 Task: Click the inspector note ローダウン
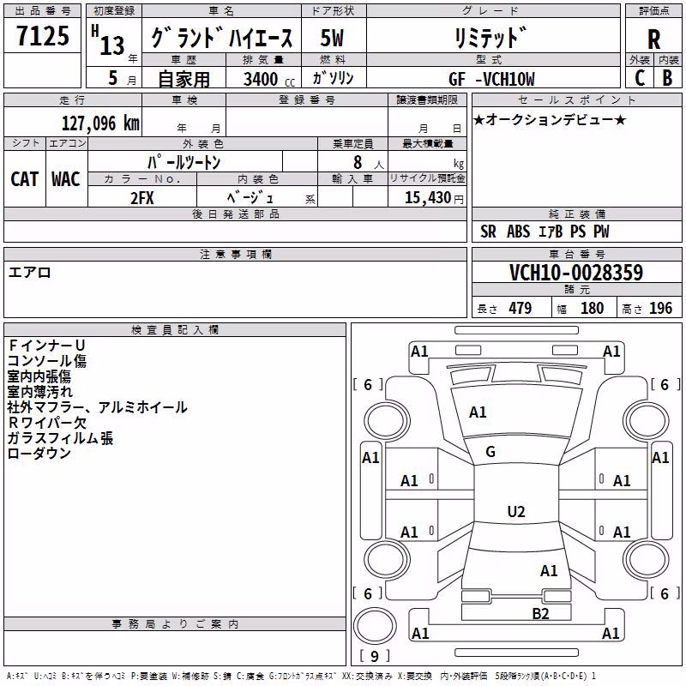click(39, 454)
